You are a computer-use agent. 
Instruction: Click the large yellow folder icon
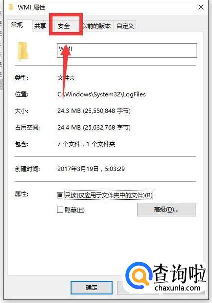click(23, 51)
